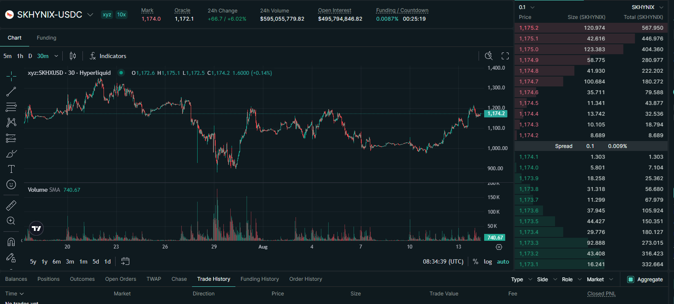Open the Order History tab
The width and height of the screenshot is (674, 304).
[306, 279]
